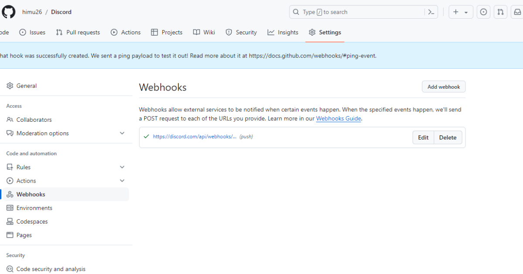Switch to the repository Actions tab
523x274 pixels.
point(126,32)
